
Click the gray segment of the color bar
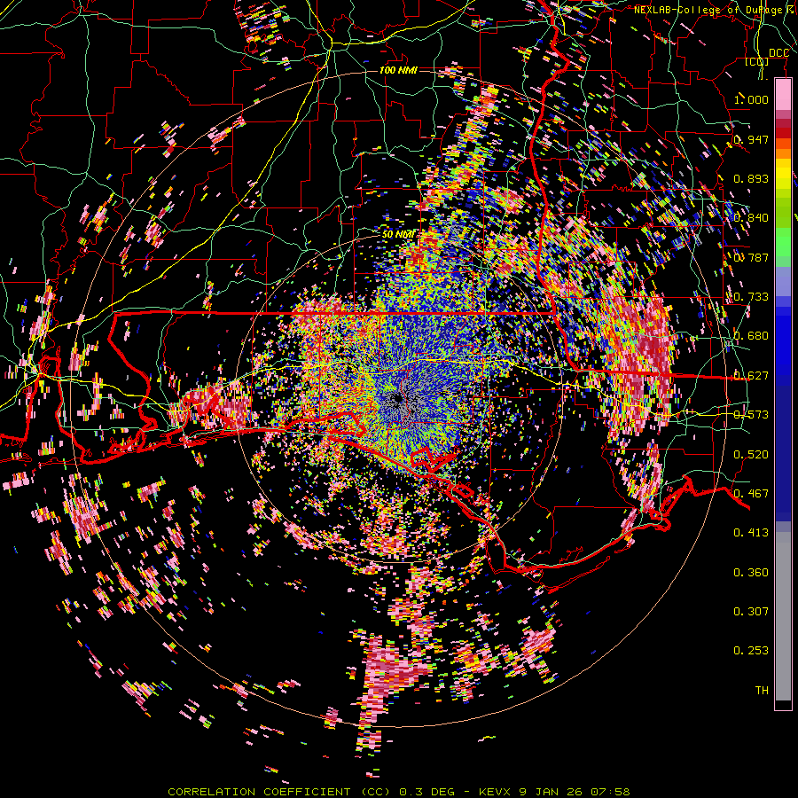[783, 616]
